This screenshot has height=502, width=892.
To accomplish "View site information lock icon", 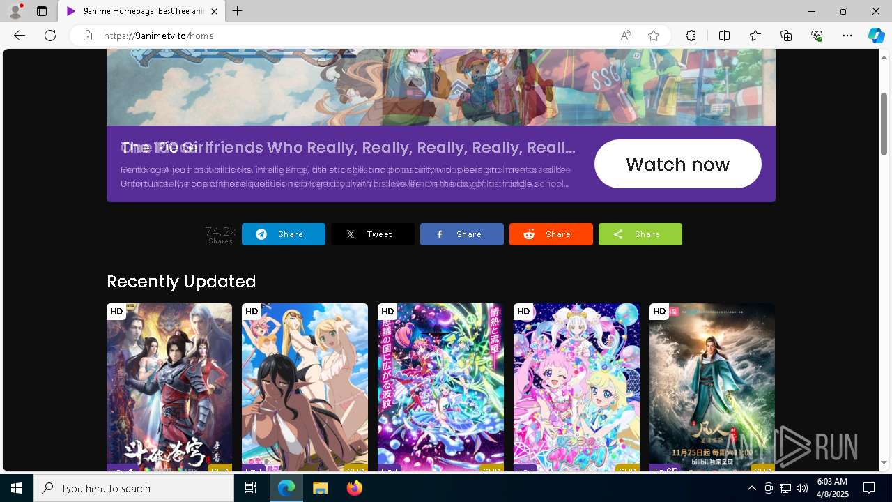I will click(x=88, y=36).
